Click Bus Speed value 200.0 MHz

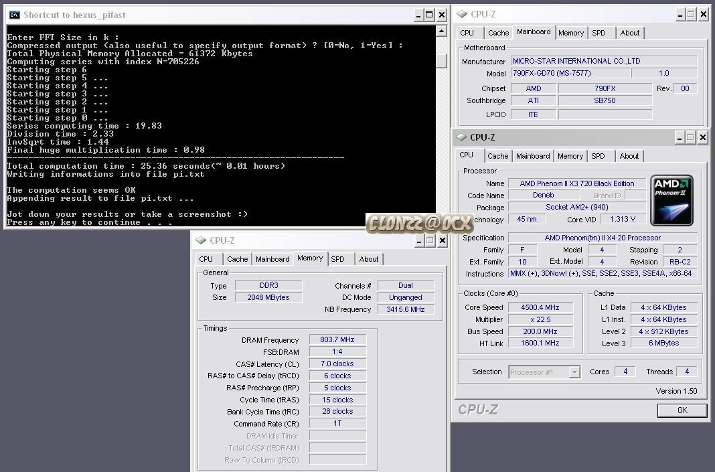(540, 331)
